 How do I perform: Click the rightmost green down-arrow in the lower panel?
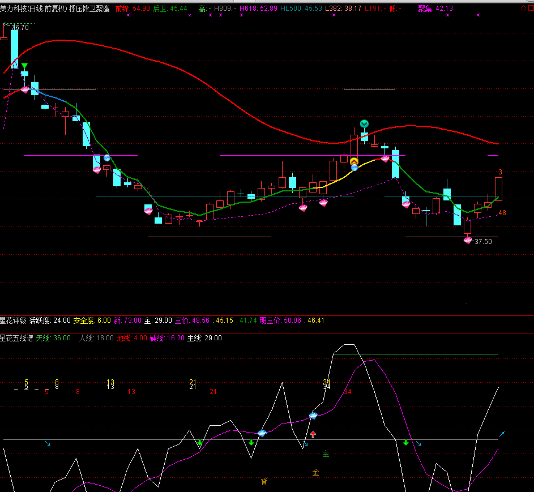point(405,442)
